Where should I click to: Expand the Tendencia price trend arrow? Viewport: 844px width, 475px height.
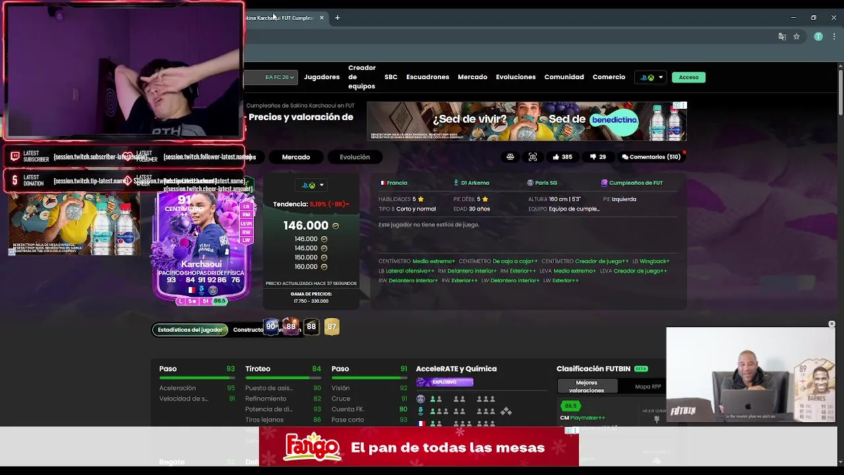click(x=347, y=205)
